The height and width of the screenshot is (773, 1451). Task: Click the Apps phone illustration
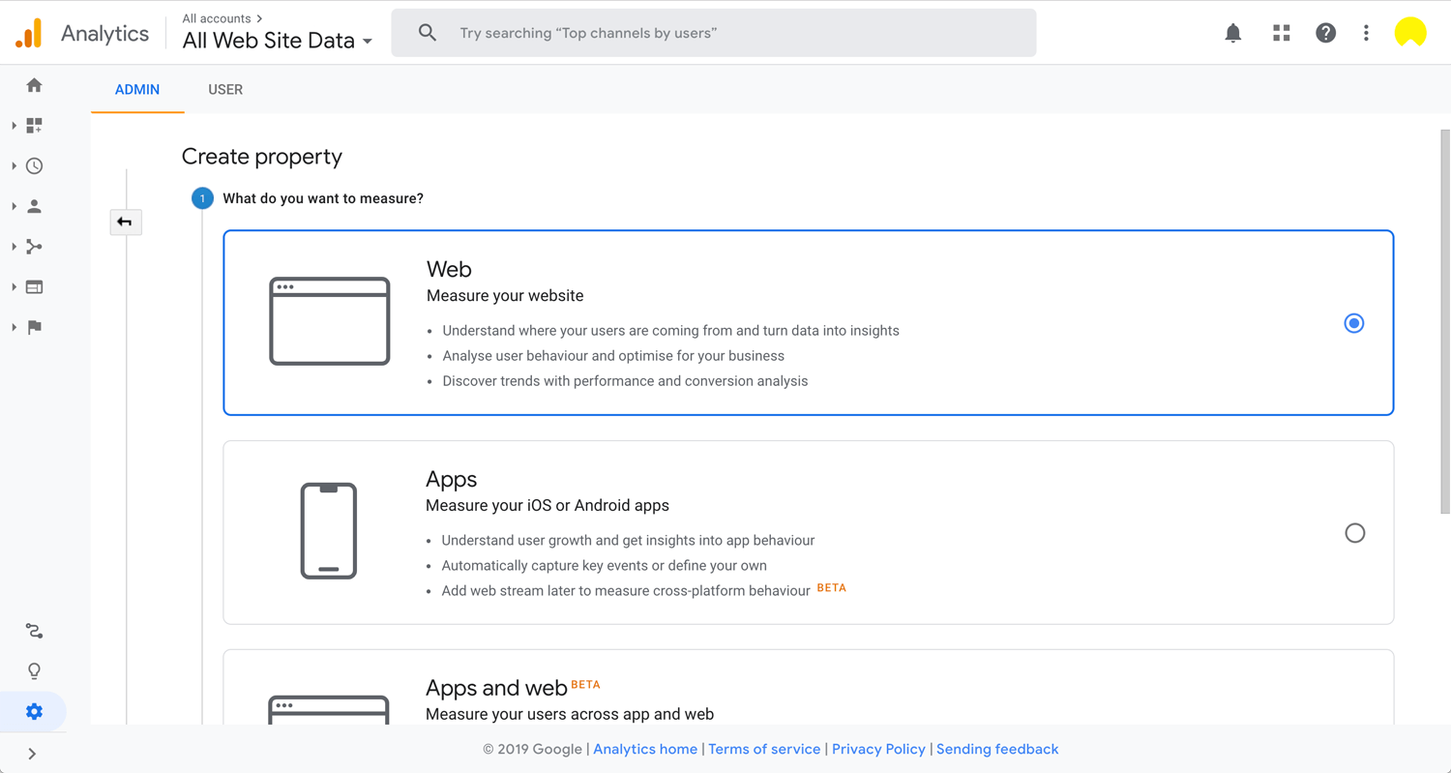click(x=329, y=531)
